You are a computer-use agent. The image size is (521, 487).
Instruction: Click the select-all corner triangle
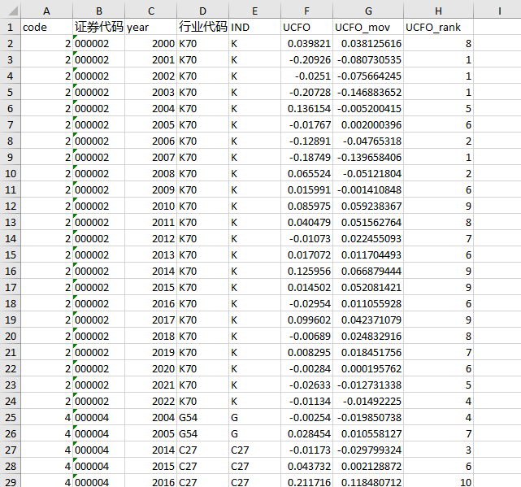[13, 11]
